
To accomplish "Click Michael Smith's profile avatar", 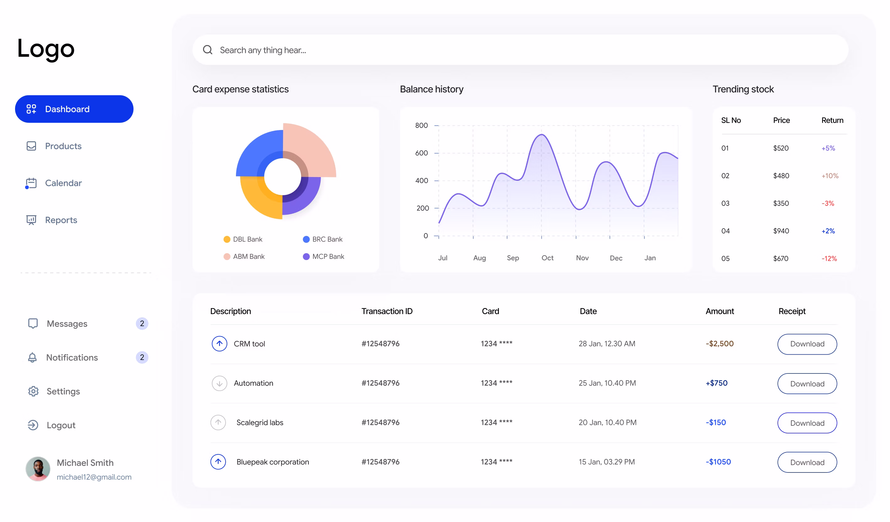I will [x=38, y=469].
